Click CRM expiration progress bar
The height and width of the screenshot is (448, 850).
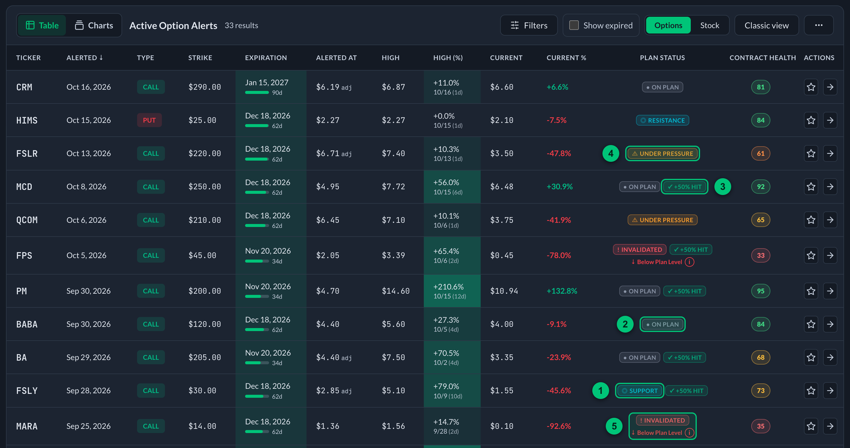(x=257, y=92)
